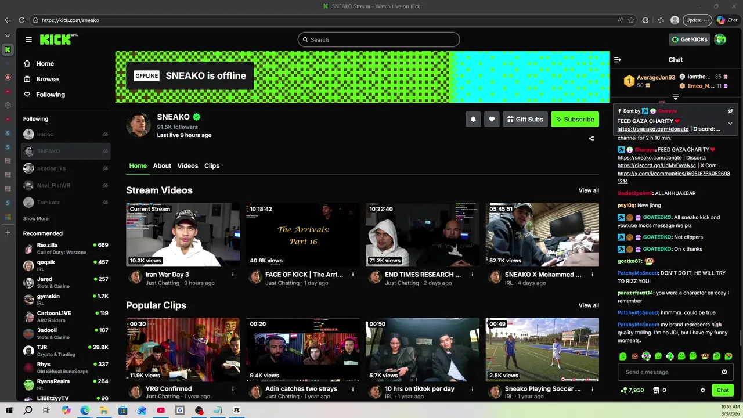
Task: Toggle akademiks sidebar visibility icon
Action: 105,168
